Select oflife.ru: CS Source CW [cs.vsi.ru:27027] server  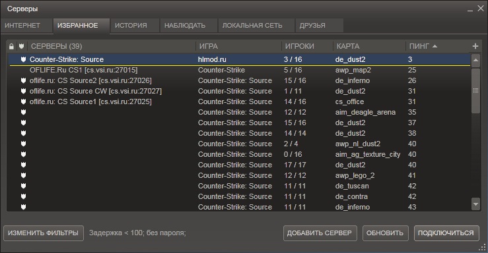(240, 91)
